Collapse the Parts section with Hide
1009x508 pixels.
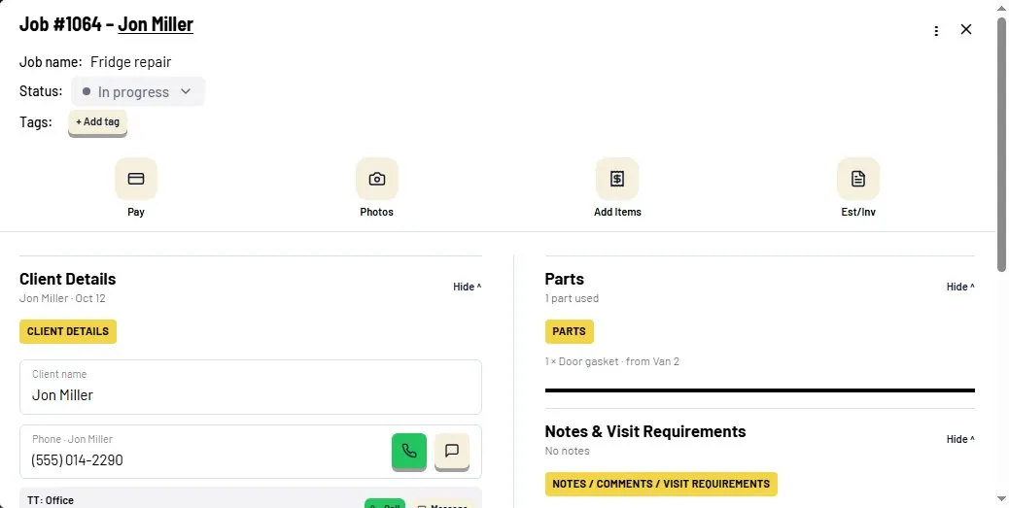960,287
